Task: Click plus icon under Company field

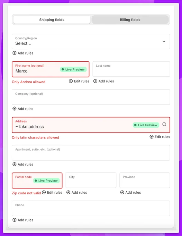Action: (x=15, y=109)
